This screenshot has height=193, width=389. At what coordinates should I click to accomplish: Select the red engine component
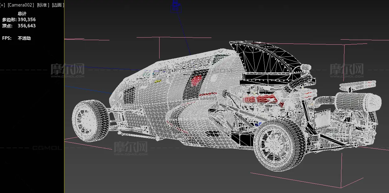coord(260,100)
